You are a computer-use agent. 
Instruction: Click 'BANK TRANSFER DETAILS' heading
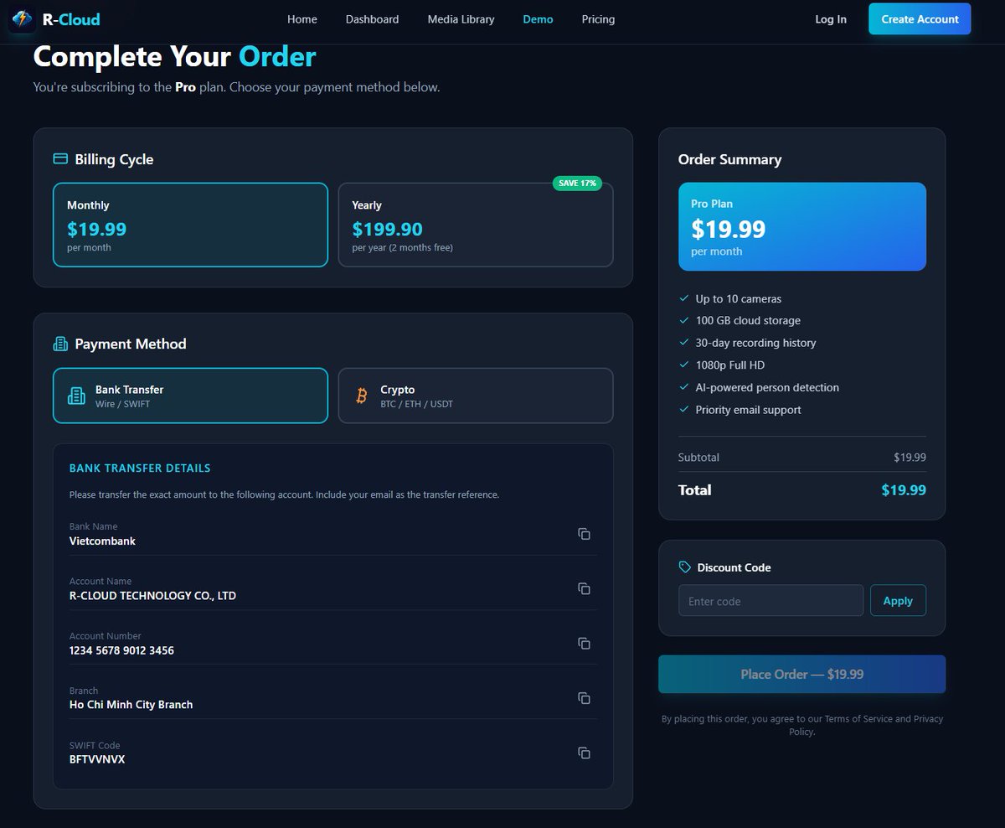(x=140, y=468)
